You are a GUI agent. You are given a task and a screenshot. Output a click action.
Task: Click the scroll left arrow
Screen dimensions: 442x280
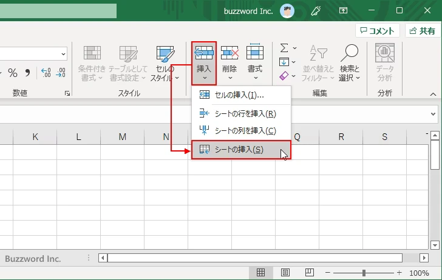pos(103,258)
